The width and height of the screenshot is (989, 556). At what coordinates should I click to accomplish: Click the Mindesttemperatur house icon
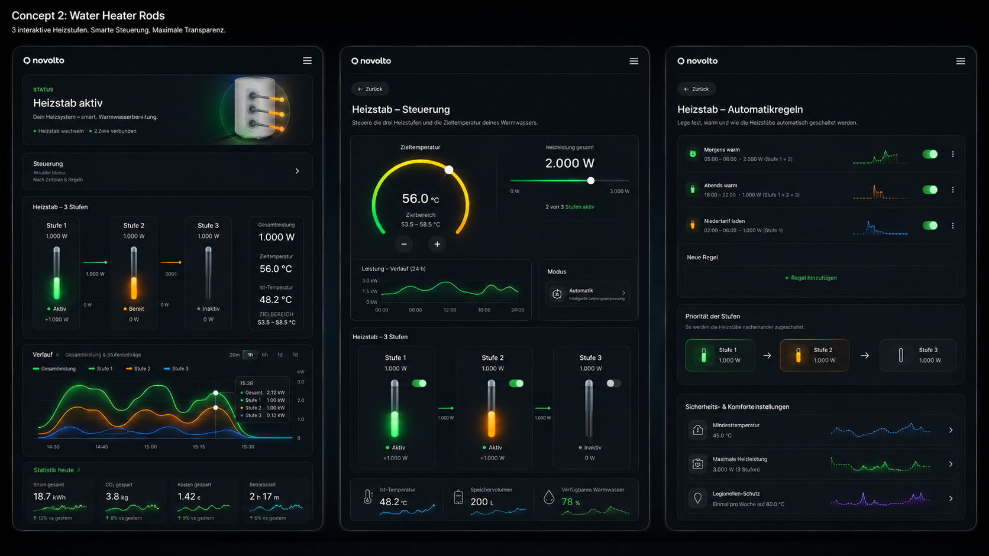click(698, 430)
